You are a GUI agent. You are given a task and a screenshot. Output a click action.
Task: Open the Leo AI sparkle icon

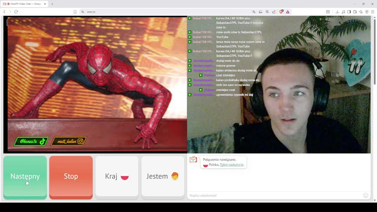tap(361, 12)
